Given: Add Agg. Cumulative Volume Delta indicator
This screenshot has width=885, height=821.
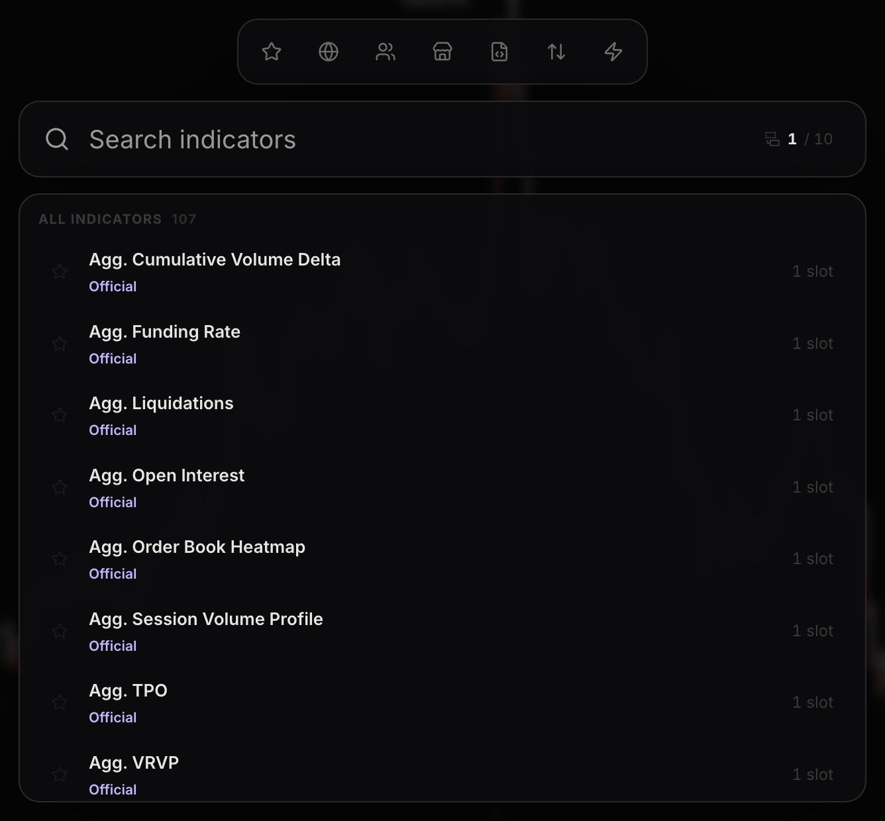Looking at the screenshot, I should click(443, 271).
